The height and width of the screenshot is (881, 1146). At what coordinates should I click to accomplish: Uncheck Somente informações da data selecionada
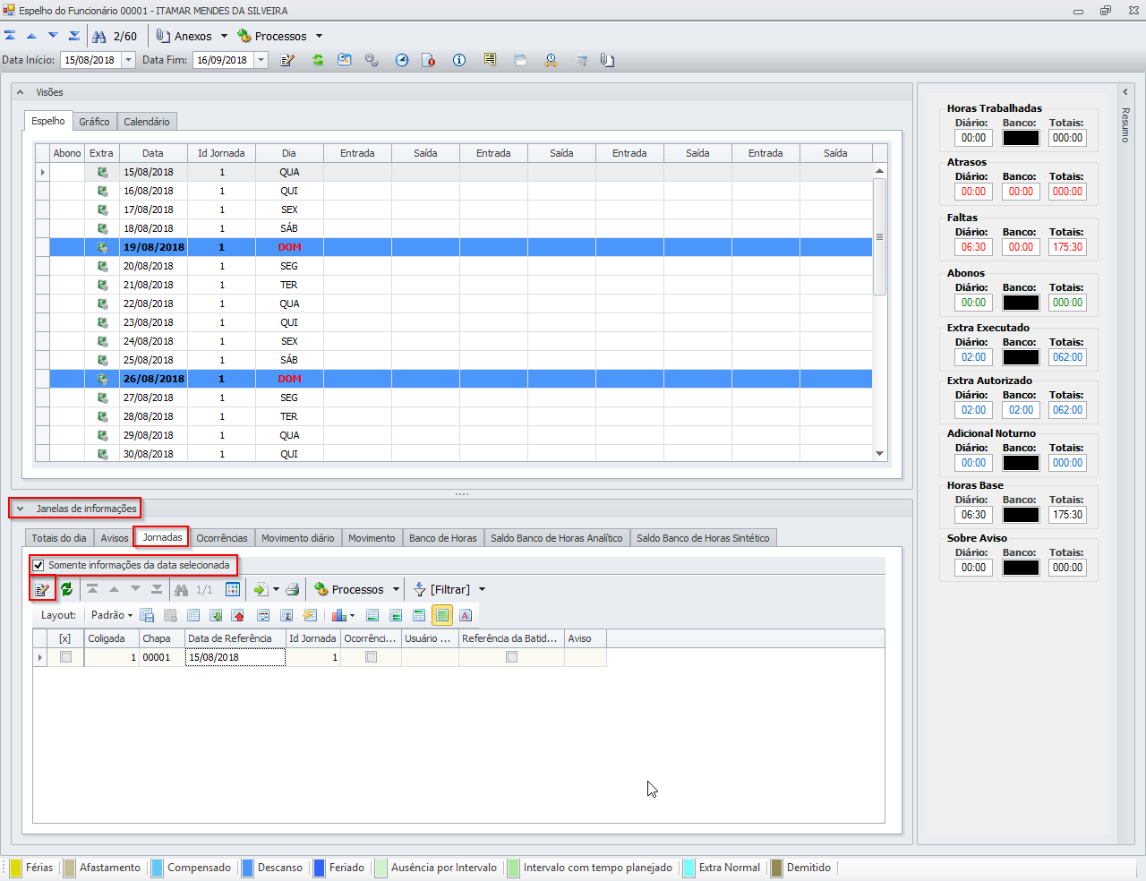point(38,565)
